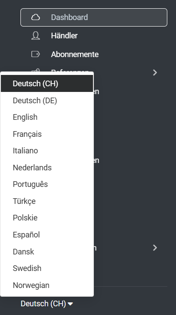Choose Nederlands language option
The width and height of the screenshot is (176, 315).
pos(47,168)
